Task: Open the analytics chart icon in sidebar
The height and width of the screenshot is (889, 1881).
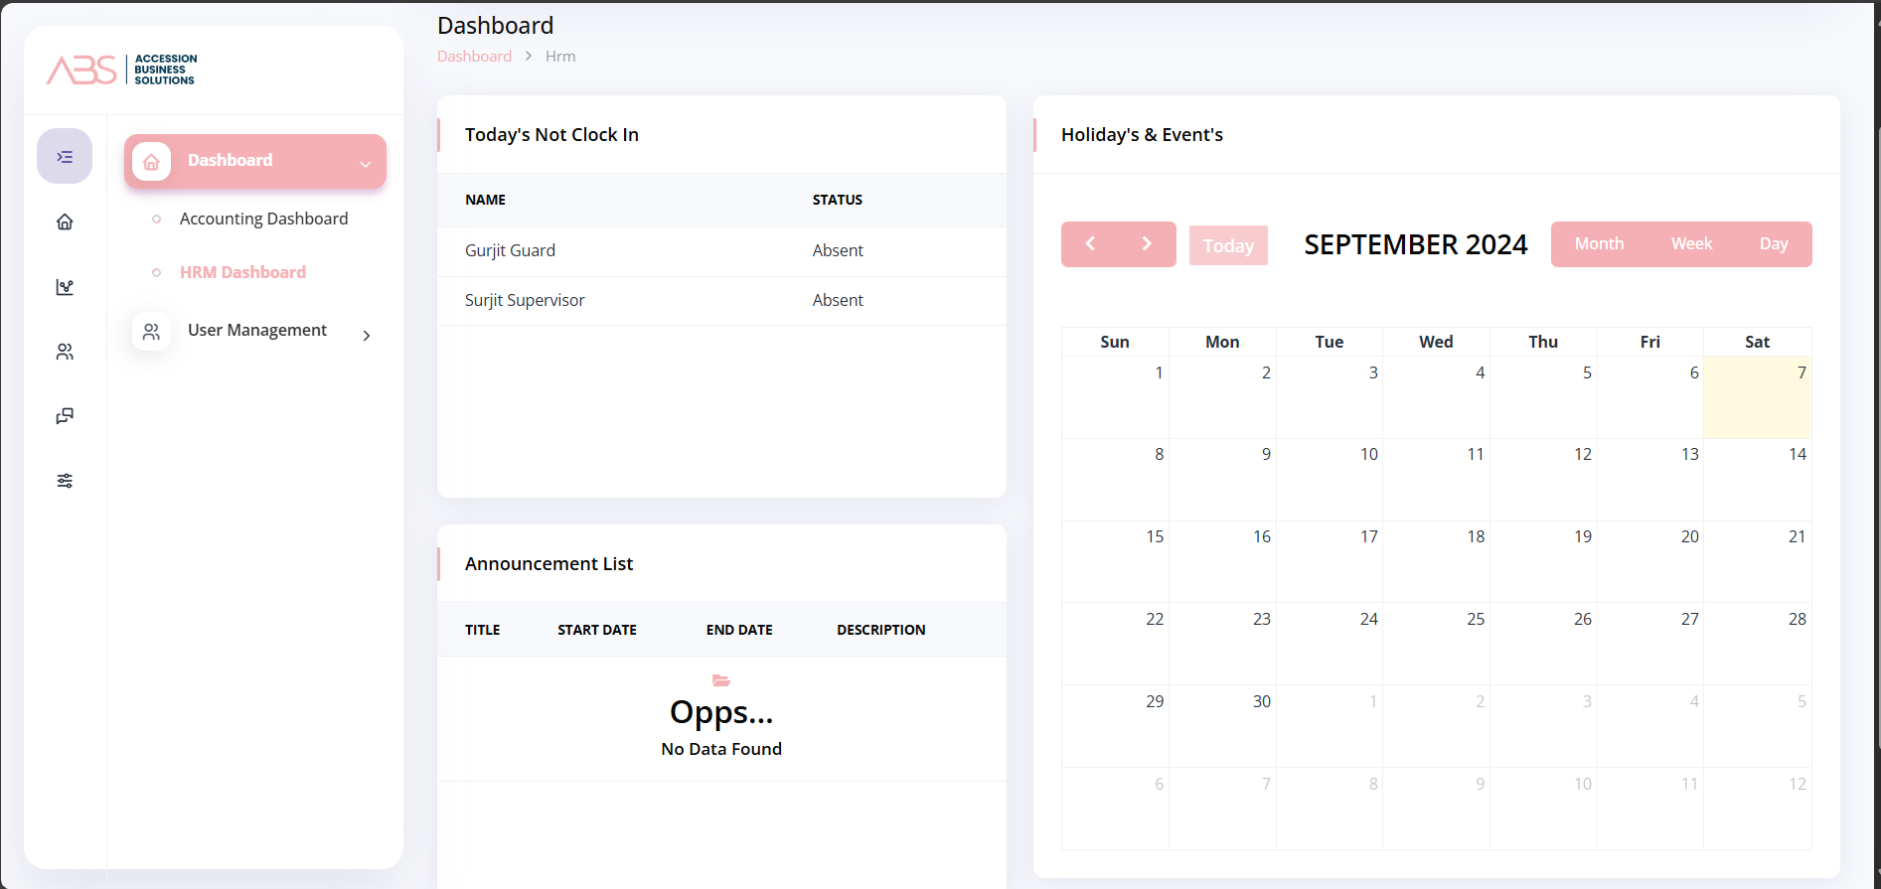Action: 65,287
